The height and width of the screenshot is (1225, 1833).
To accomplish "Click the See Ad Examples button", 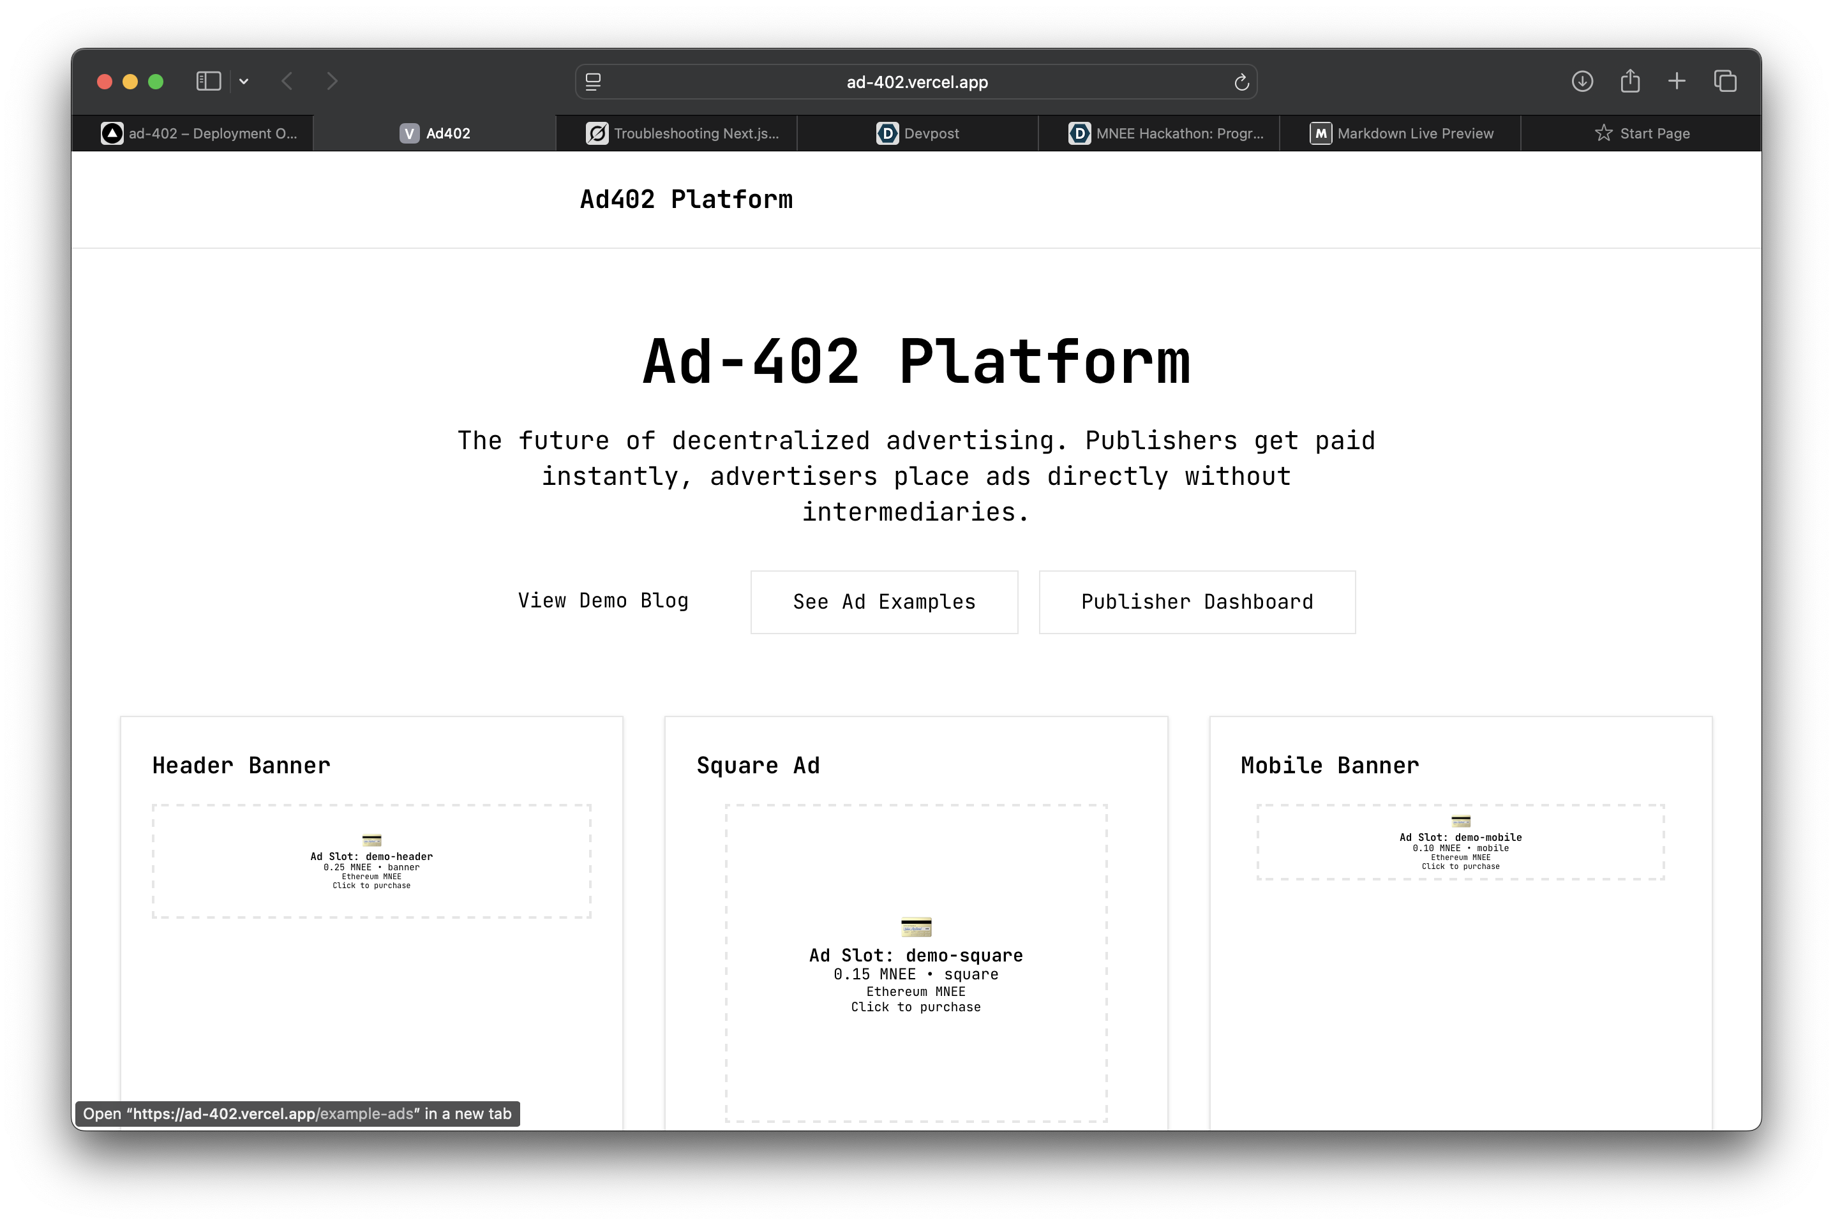I will pos(884,602).
